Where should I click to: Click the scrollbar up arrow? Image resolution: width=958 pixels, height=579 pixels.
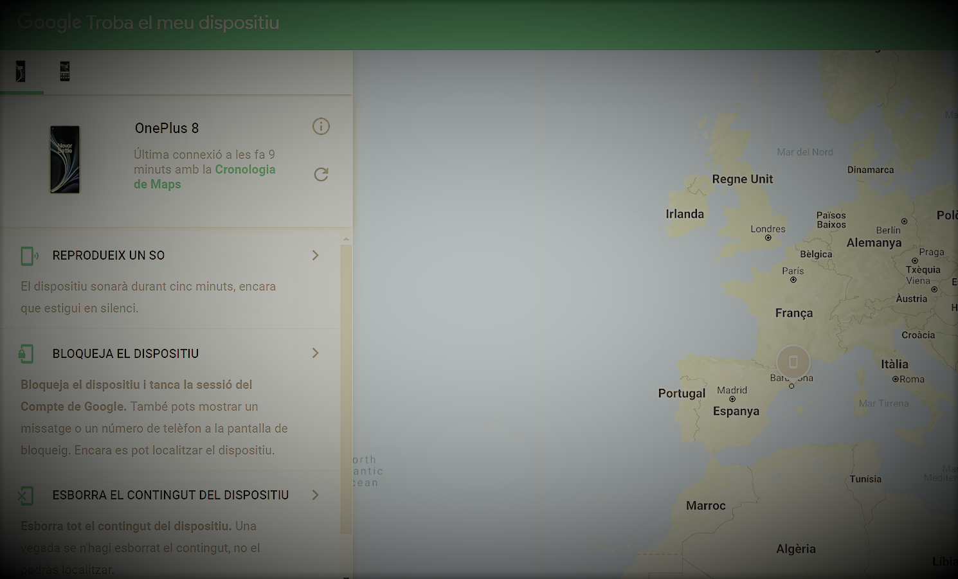[x=346, y=238]
